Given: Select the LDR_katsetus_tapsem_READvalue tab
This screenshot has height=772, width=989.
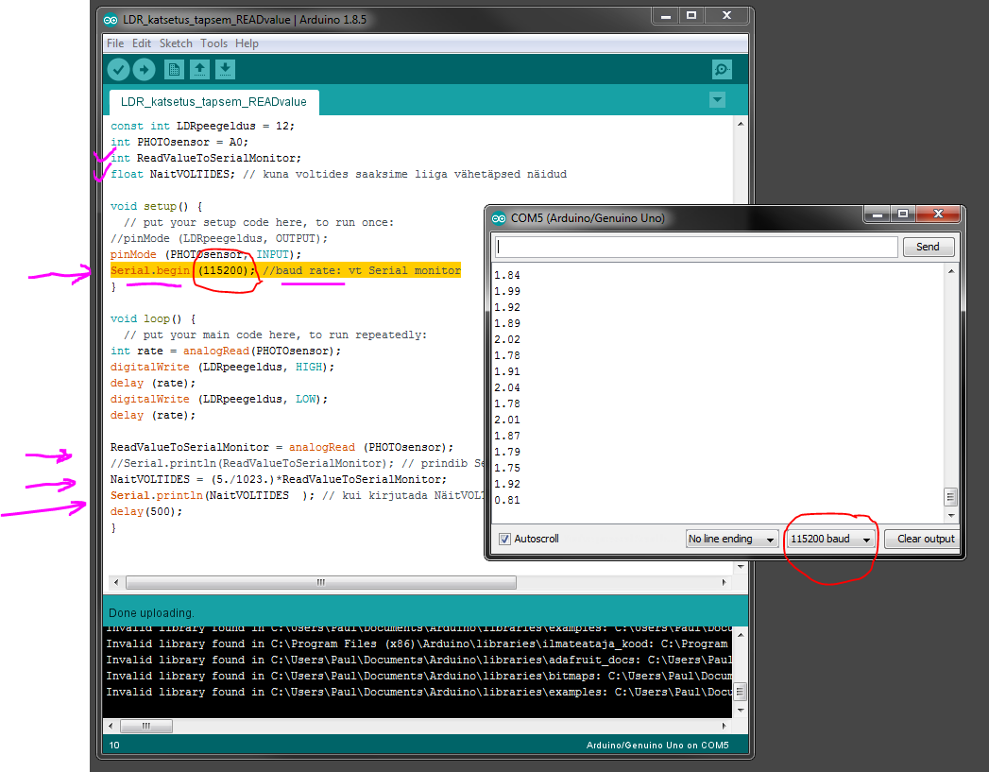Looking at the screenshot, I should click(213, 101).
